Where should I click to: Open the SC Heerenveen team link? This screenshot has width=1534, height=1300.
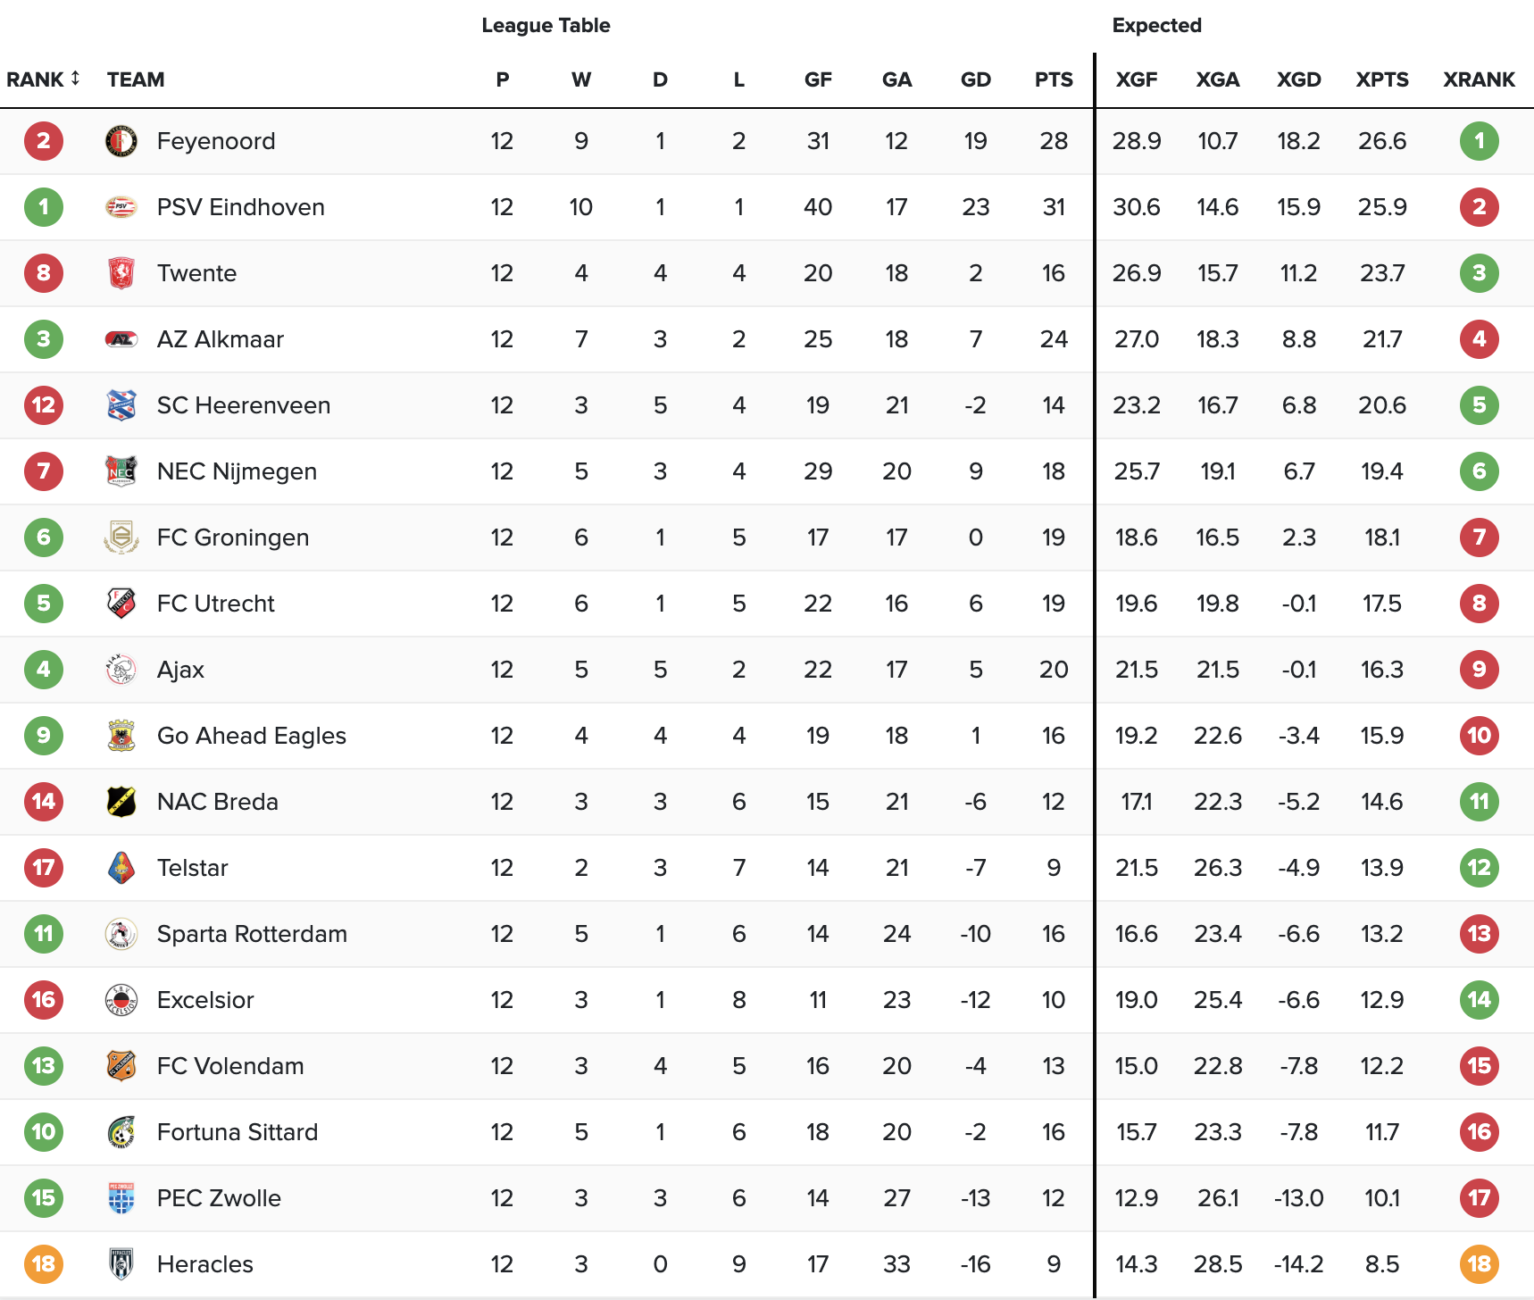pyautogui.click(x=243, y=405)
